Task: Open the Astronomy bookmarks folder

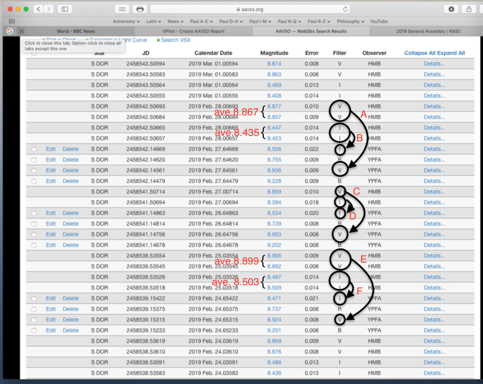Action: (126, 21)
